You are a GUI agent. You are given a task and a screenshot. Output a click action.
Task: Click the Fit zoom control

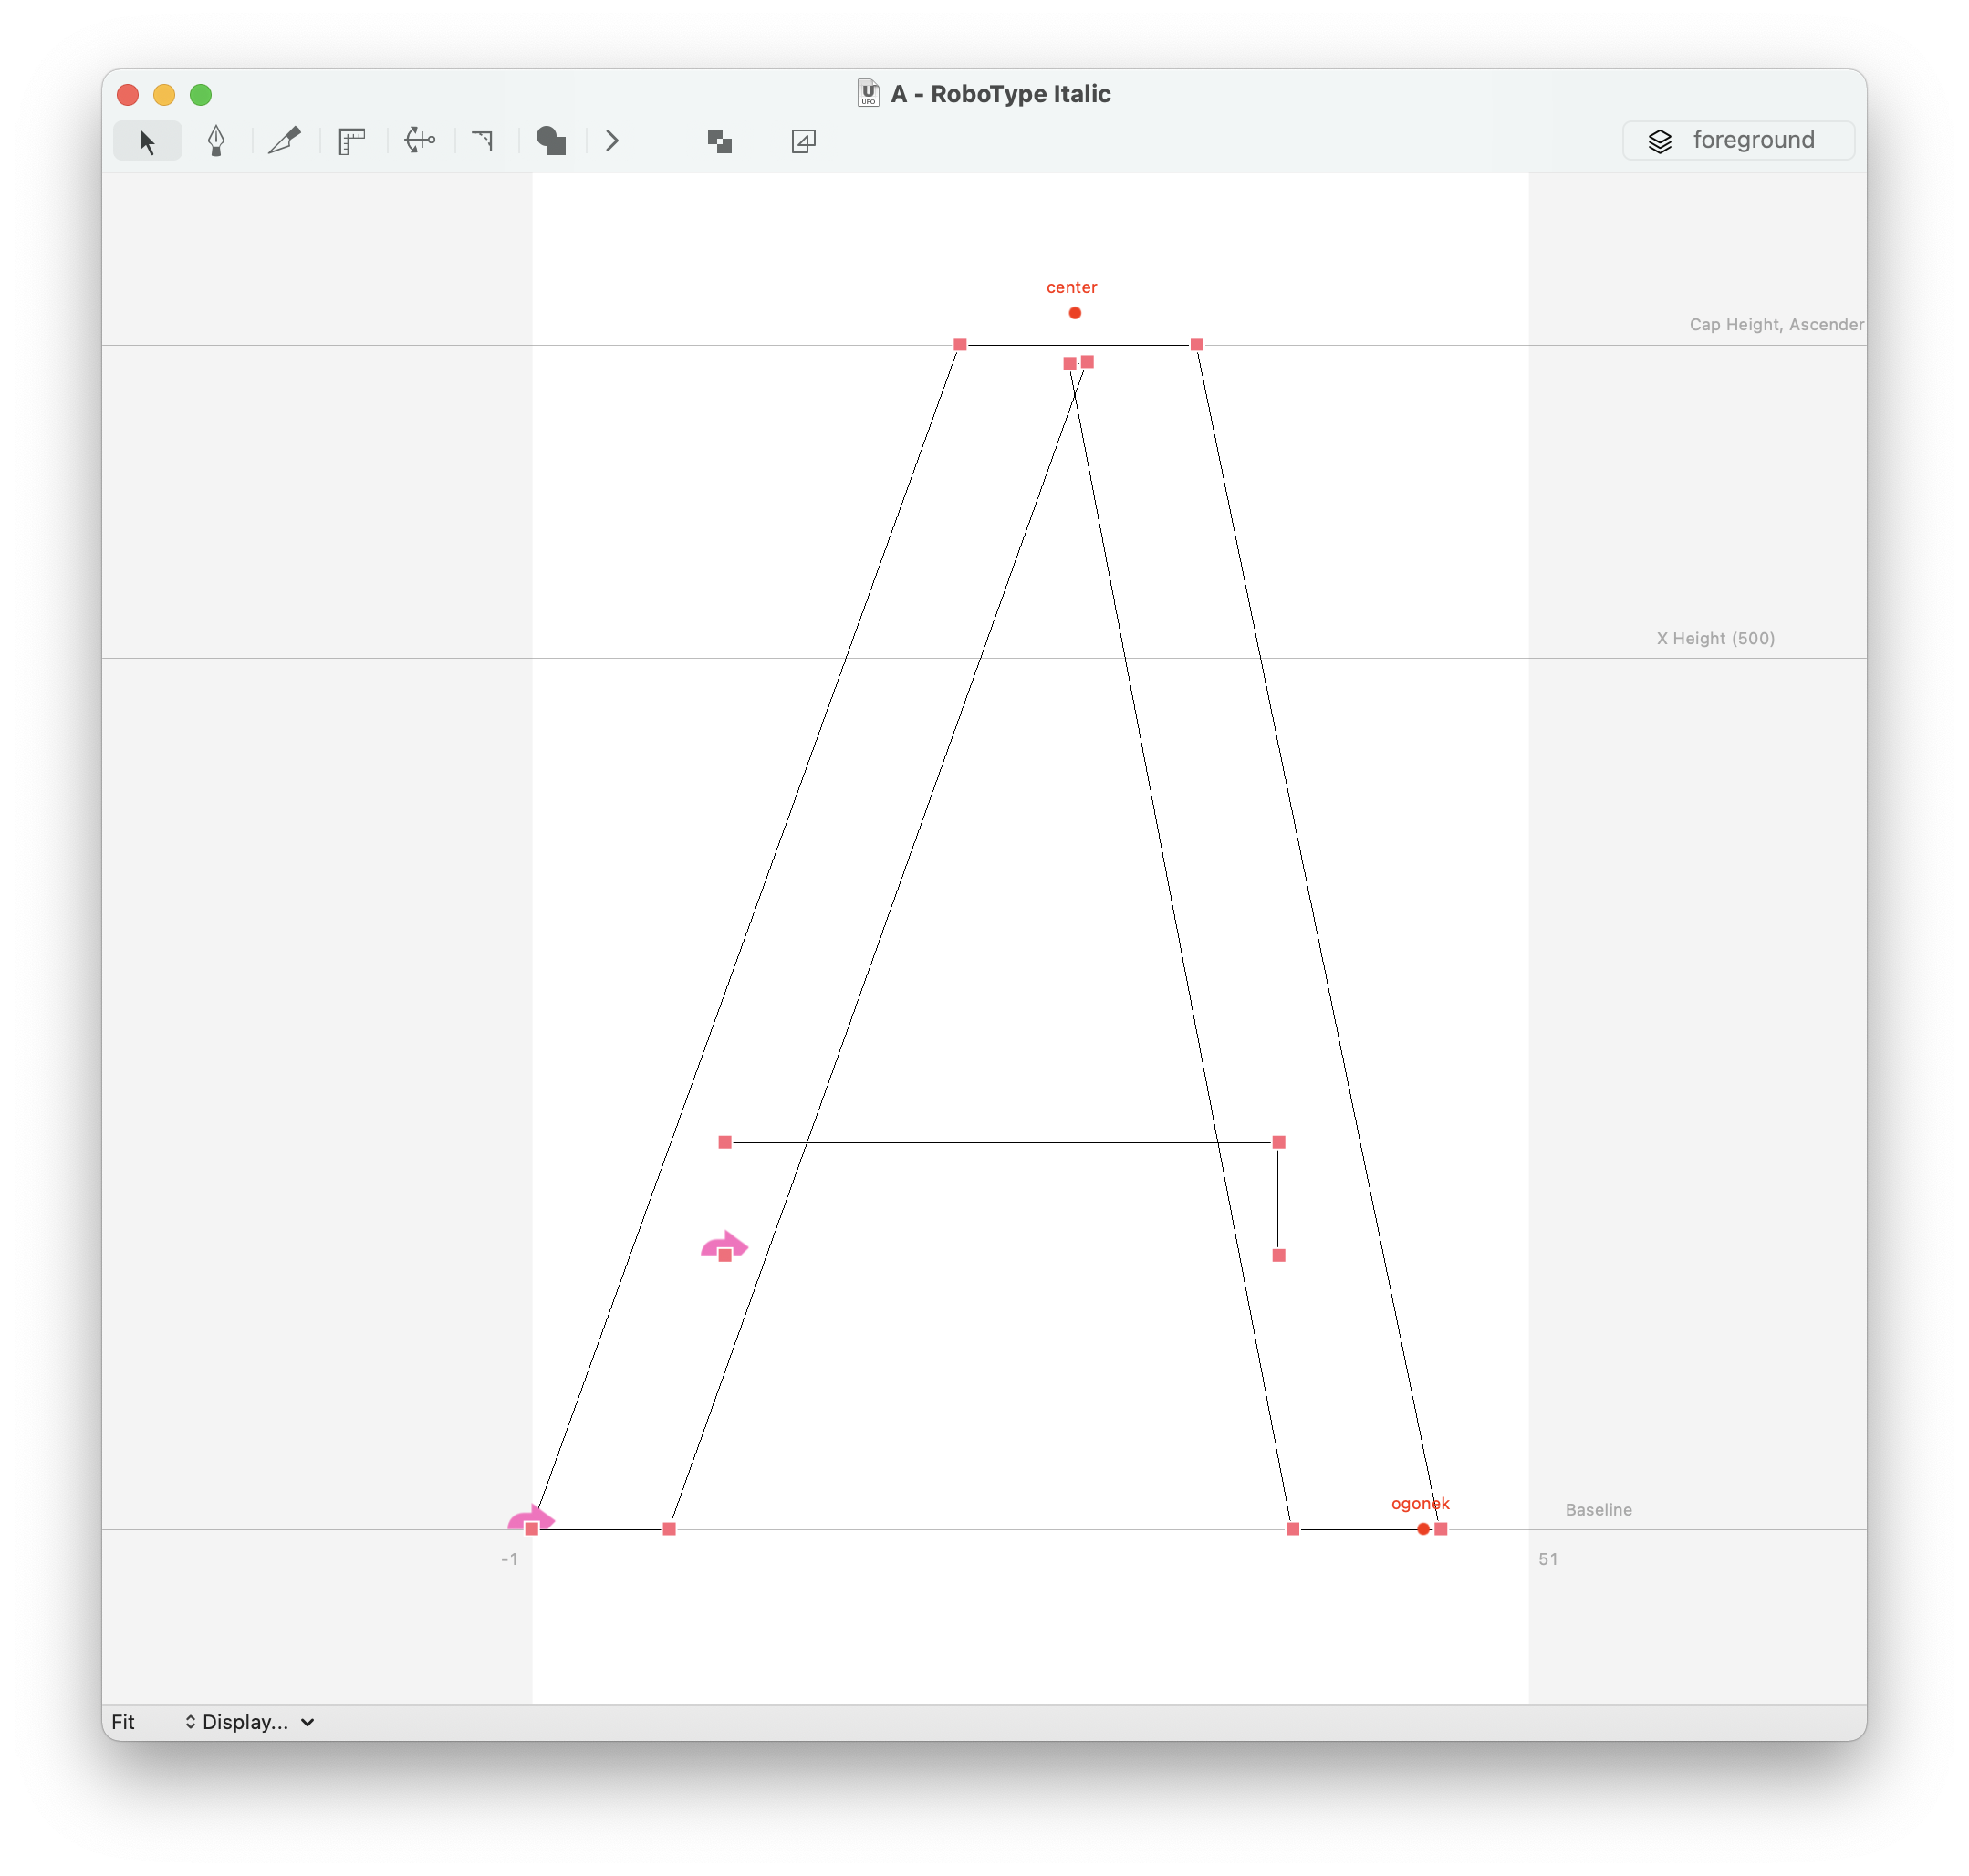pos(123,1722)
